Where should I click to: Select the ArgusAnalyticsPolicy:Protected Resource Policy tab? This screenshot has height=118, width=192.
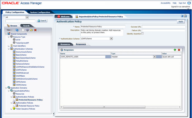99,16
